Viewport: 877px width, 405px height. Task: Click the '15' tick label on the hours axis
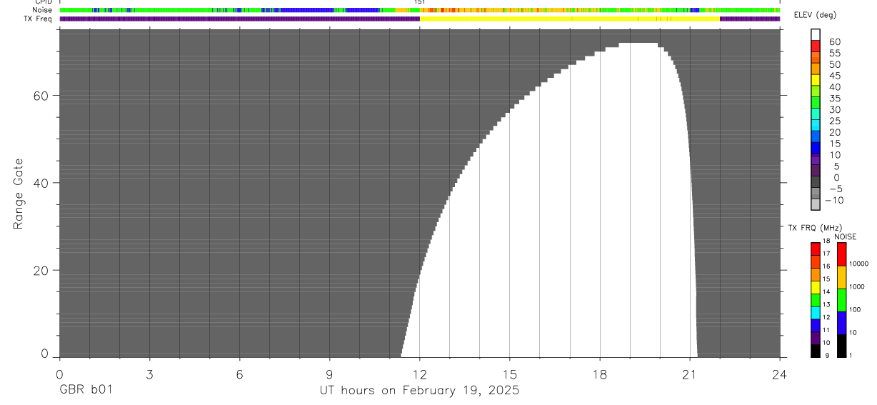click(510, 374)
